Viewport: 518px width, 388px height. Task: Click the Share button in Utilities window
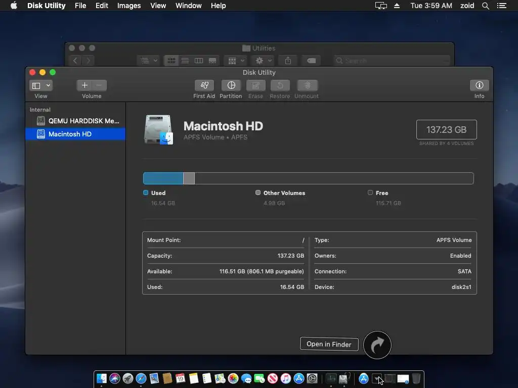pos(288,61)
